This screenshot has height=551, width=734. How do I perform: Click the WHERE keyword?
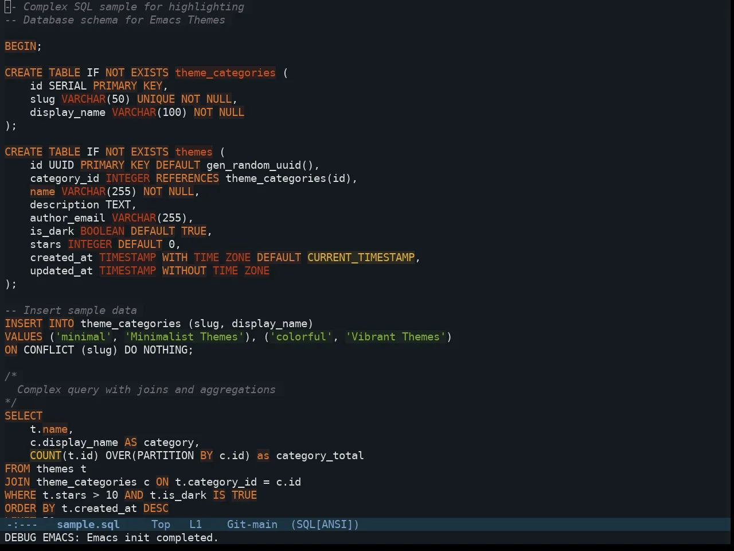[20, 495]
